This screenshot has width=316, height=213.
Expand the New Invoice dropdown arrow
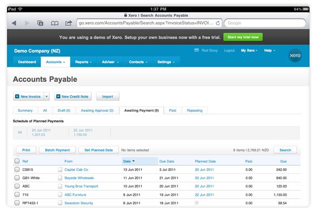point(46,97)
